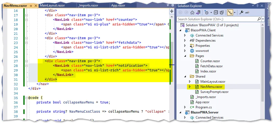
Task: Click the Pending Changes Filter clock icon
Action: (x=207, y=13)
